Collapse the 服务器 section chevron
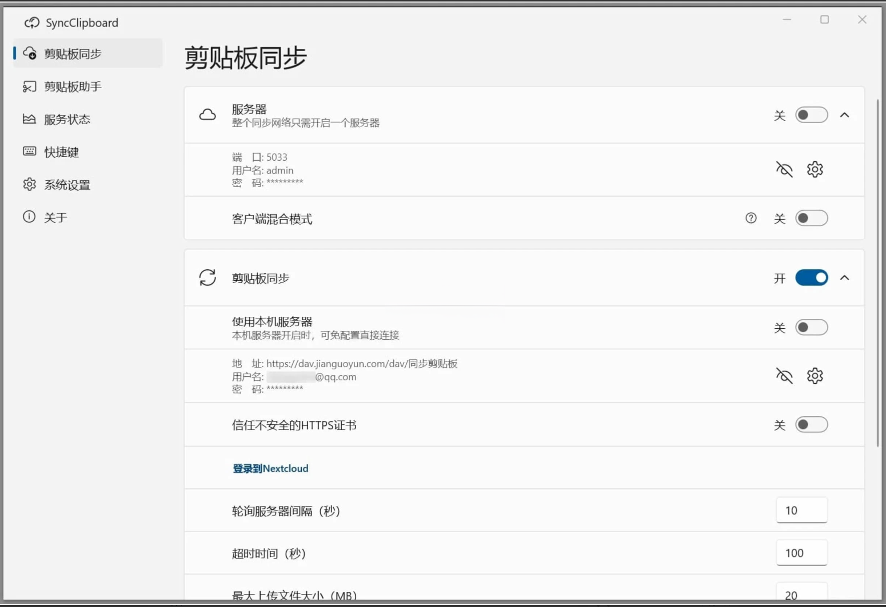886x607 pixels. click(844, 115)
